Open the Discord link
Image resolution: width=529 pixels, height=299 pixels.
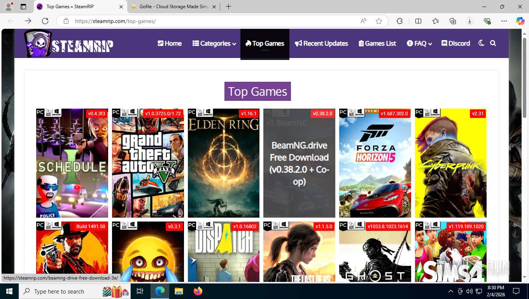[456, 43]
